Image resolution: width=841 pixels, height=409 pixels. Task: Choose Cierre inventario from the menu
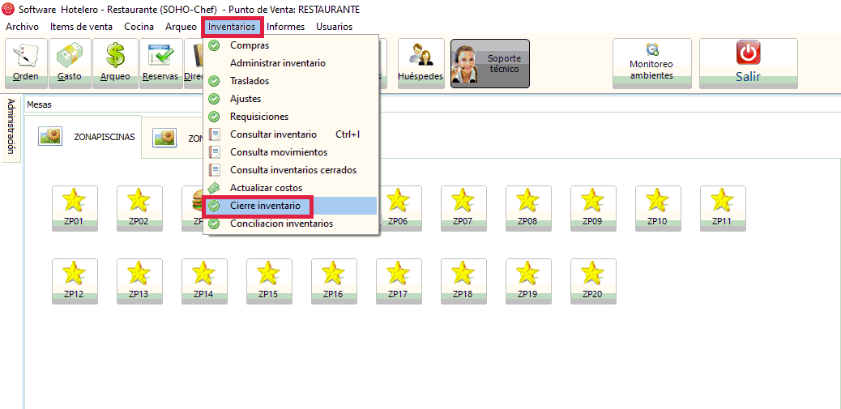(x=265, y=206)
